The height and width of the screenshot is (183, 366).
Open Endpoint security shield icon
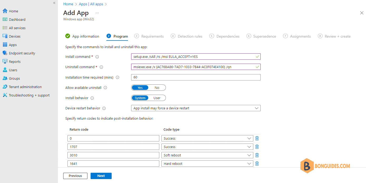click(5, 53)
